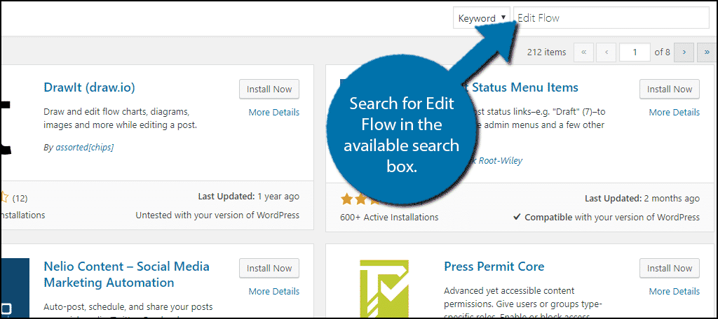This screenshot has width=718, height=319.
Task: Click the Nelio Content plugin thumbnail
Action: [15, 288]
